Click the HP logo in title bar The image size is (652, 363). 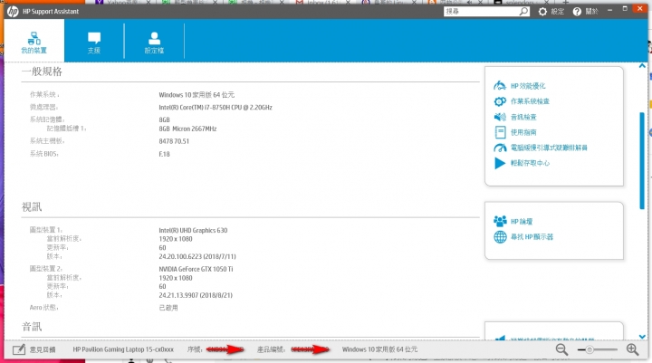[13, 11]
